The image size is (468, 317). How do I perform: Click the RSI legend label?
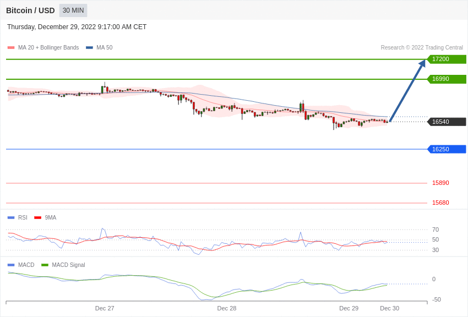pos(23,218)
